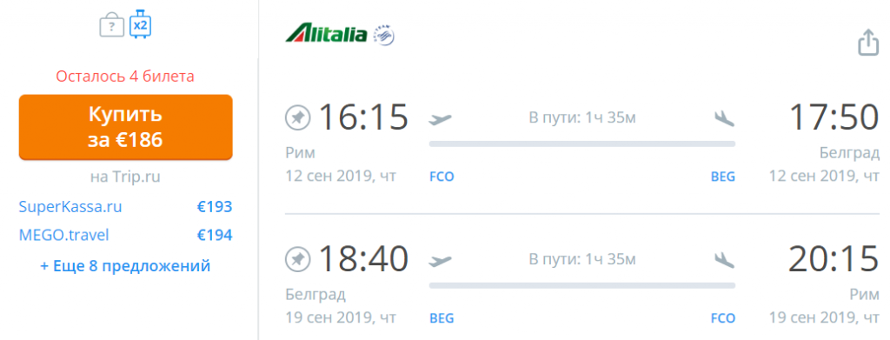890x340 pixels.
Task: Pin the 16:15 Rome departure flight
Action: (x=297, y=118)
